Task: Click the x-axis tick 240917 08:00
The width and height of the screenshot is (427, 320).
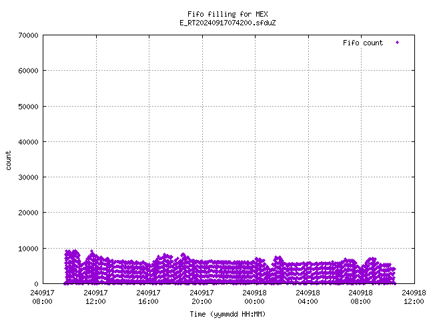Action: point(42,297)
